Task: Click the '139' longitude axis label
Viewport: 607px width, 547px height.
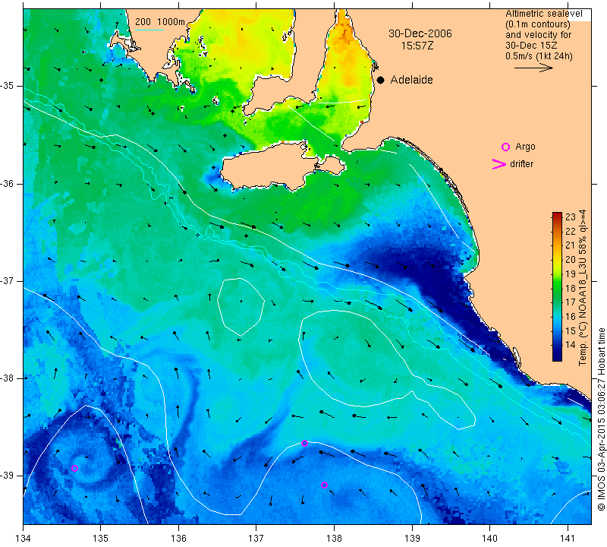Action: pos(412,538)
